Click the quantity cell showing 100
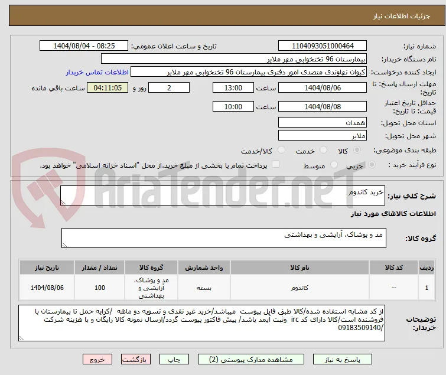This screenshot has width=446, height=375. click(100, 288)
